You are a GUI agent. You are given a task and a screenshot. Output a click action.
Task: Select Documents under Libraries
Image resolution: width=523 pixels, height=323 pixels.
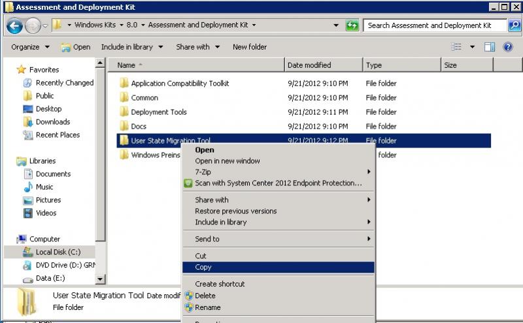point(54,174)
